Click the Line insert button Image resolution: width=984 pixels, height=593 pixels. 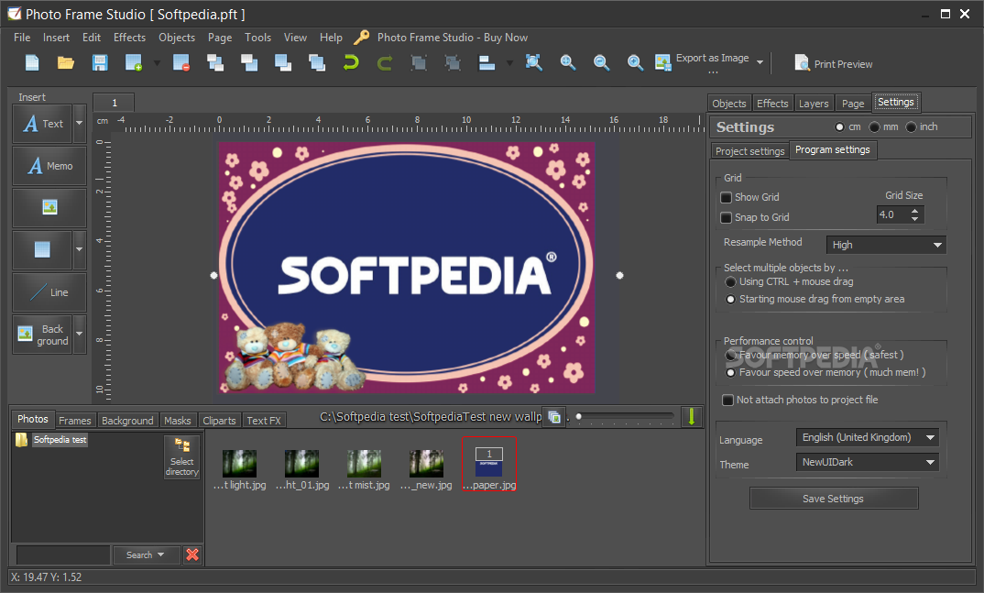click(x=49, y=292)
